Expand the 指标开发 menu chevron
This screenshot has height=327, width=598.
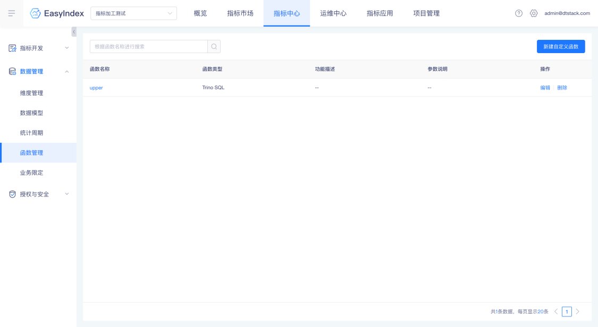pos(67,48)
